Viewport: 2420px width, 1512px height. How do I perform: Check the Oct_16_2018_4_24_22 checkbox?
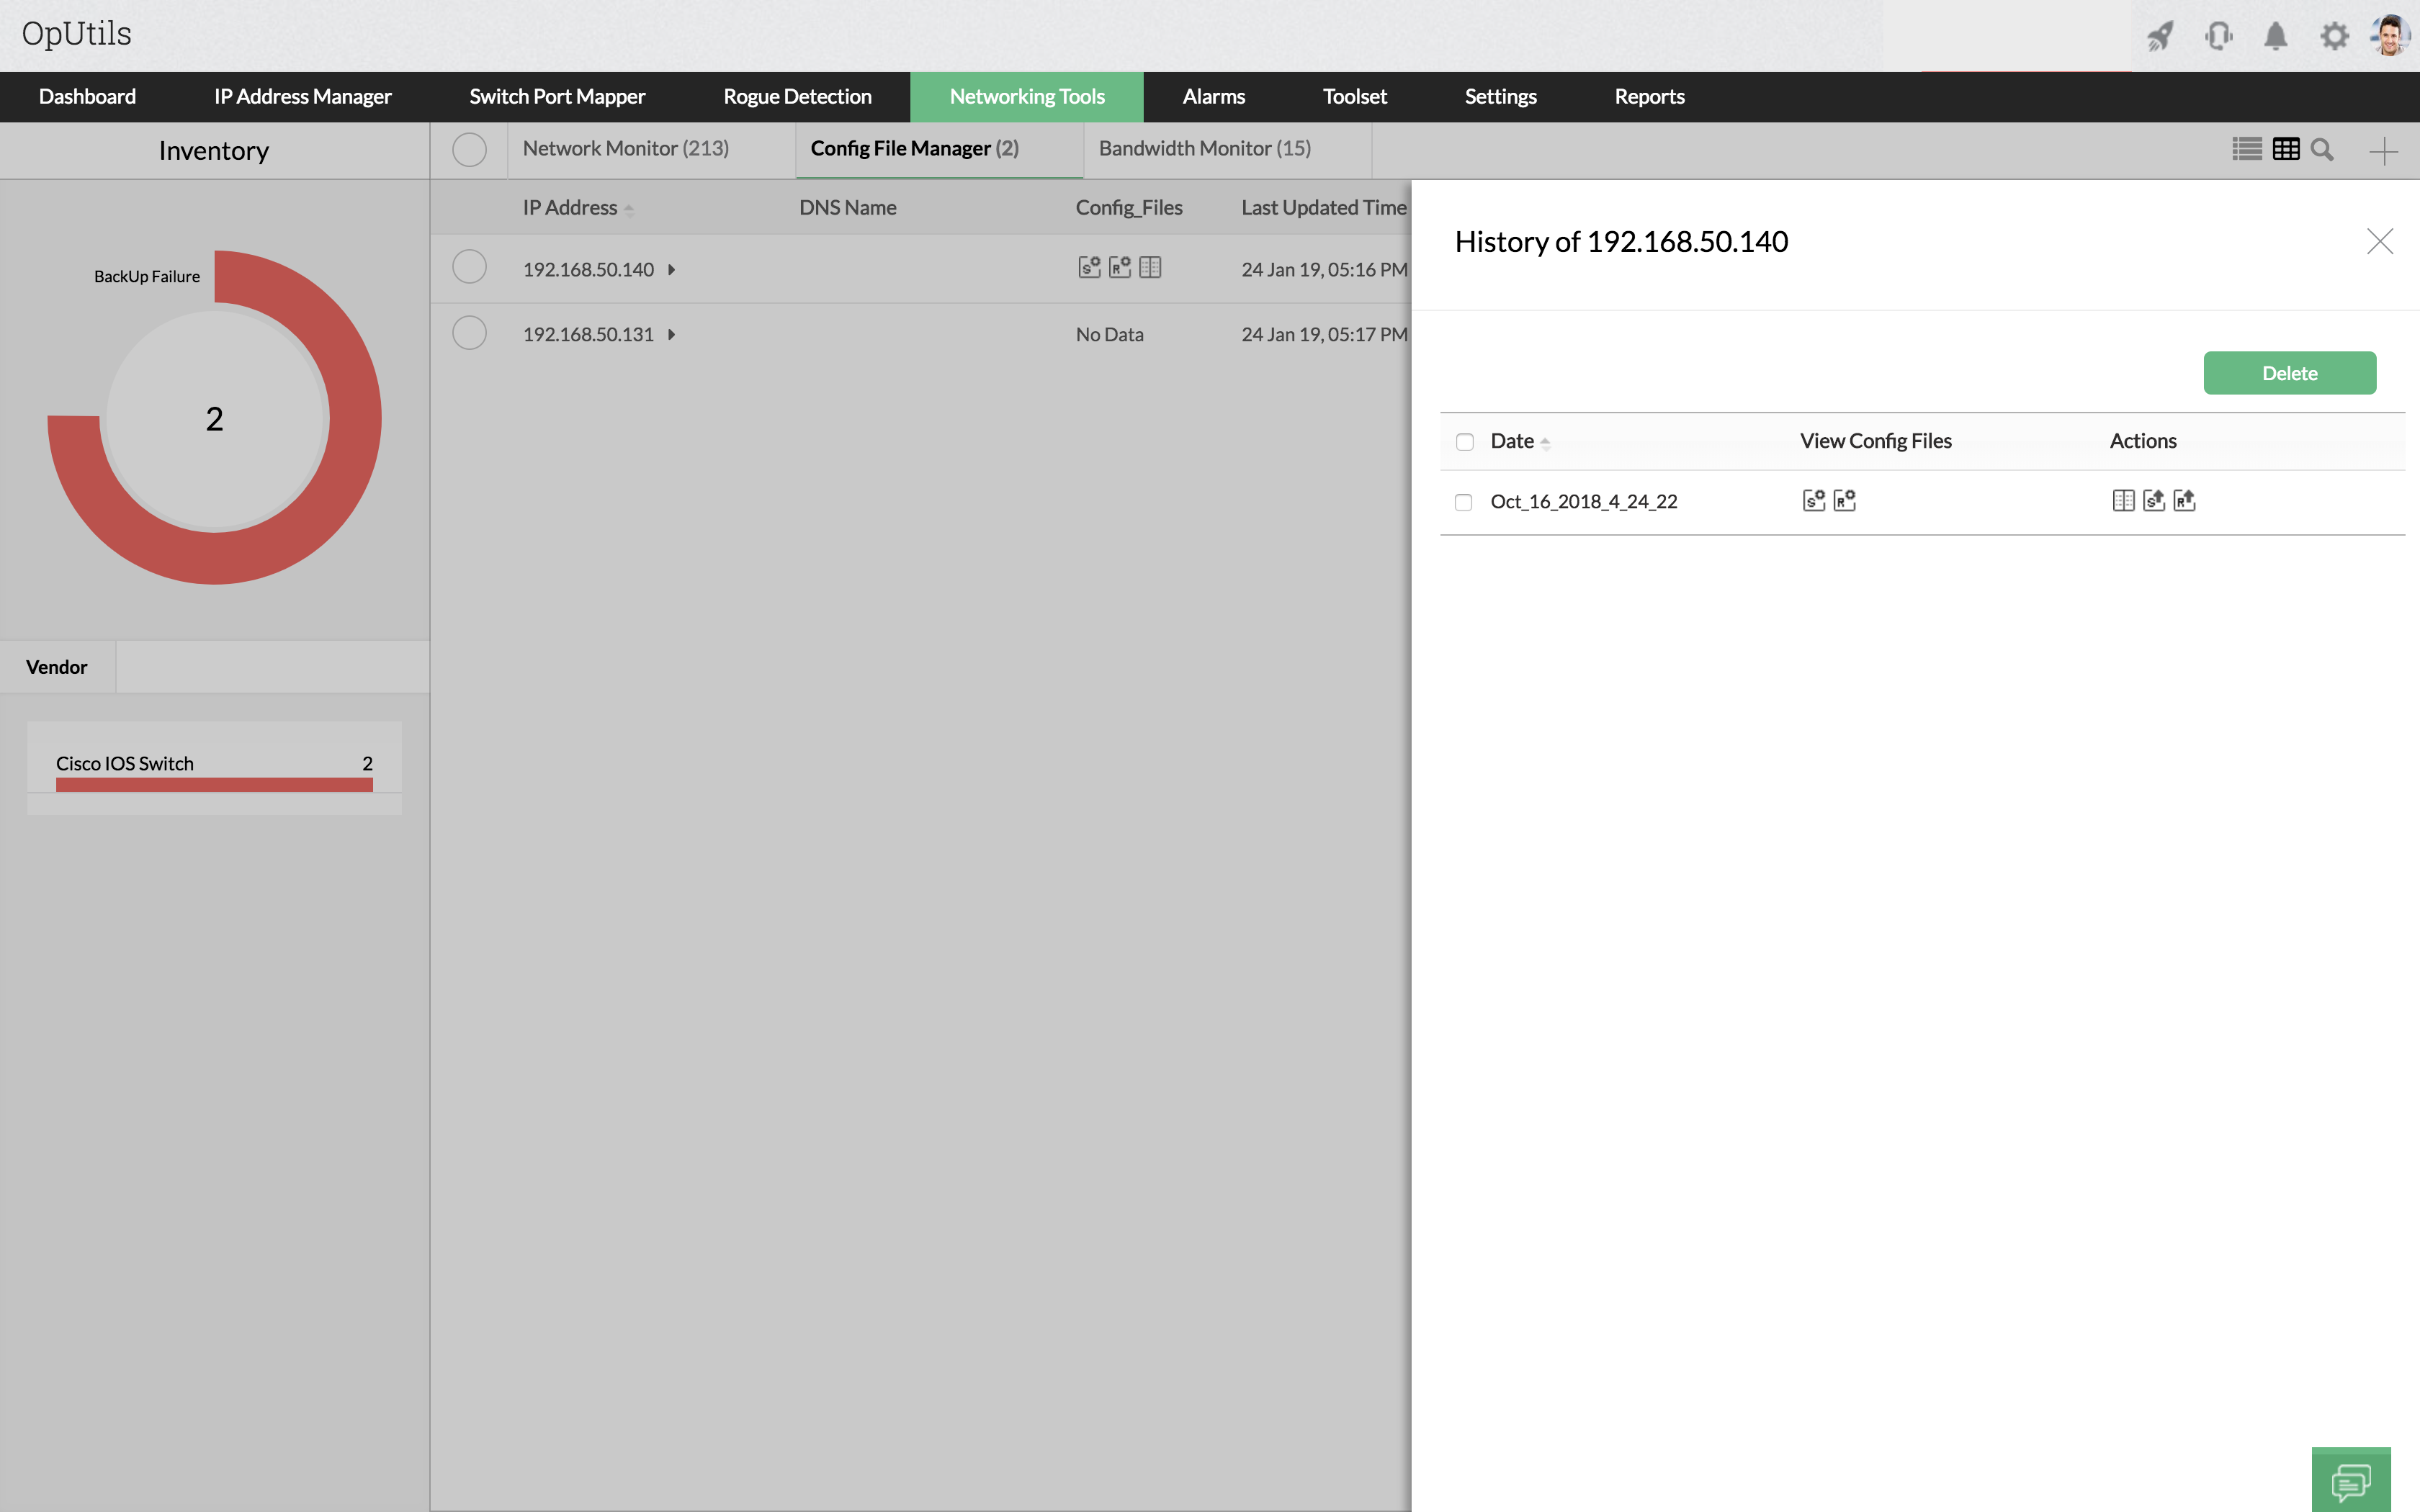[x=1464, y=502]
